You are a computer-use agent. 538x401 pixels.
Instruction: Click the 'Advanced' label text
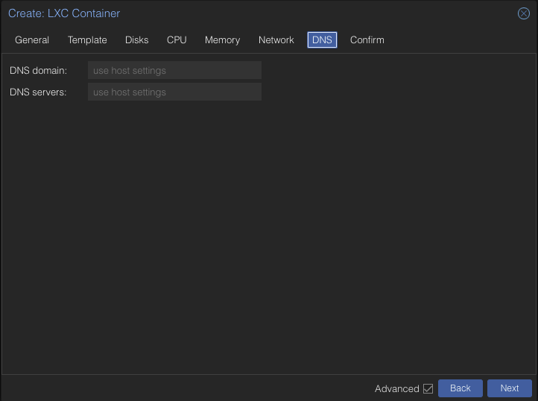(x=396, y=388)
